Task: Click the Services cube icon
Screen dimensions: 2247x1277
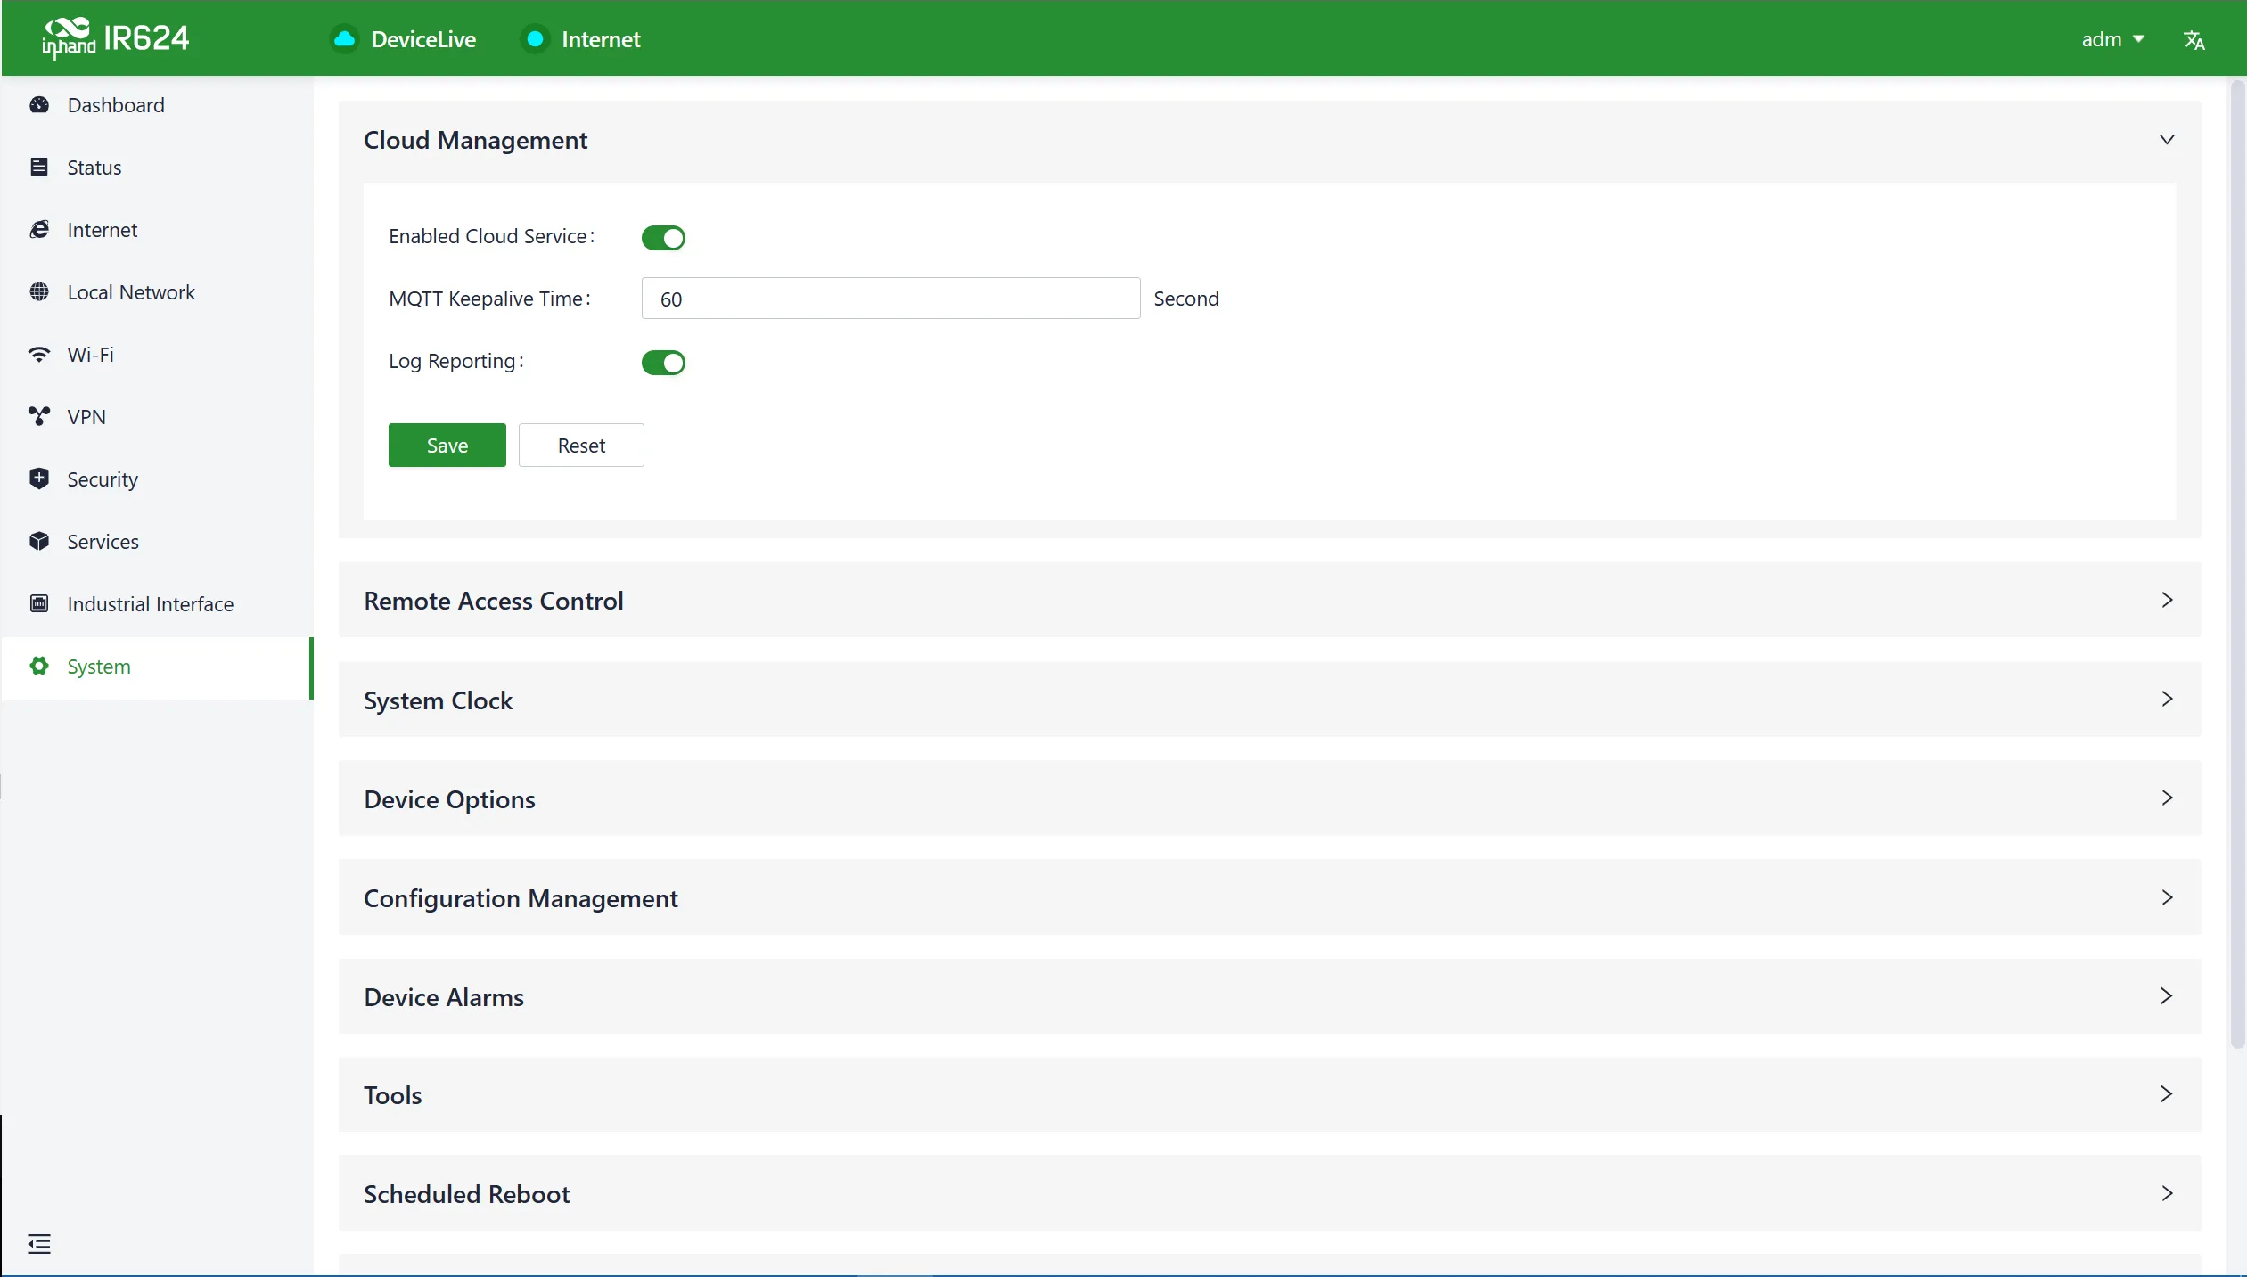Action: [39, 542]
